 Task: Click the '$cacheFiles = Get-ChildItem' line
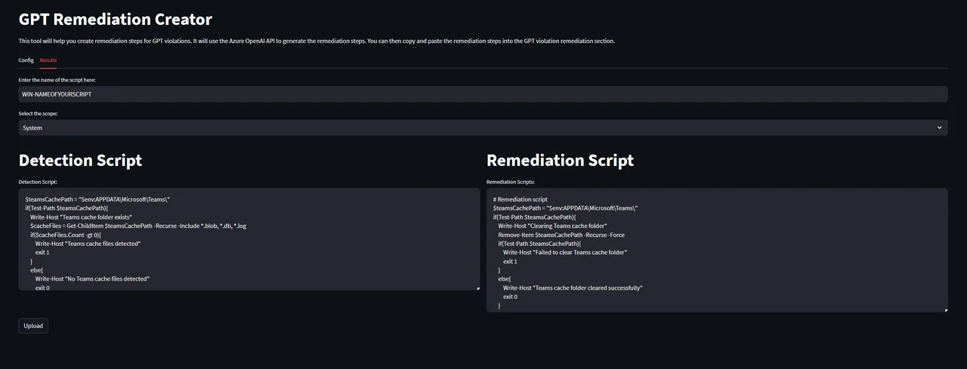138,226
